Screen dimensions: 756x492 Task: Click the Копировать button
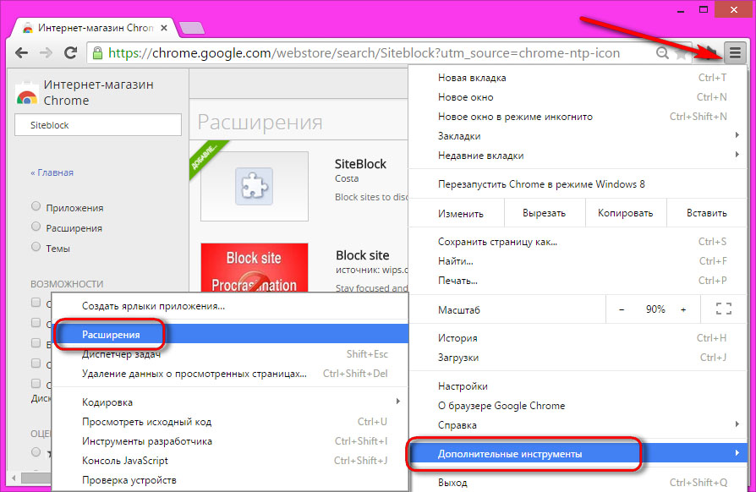(x=625, y=213)
